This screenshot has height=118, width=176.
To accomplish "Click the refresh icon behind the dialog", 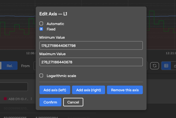I will coord(155,66).
